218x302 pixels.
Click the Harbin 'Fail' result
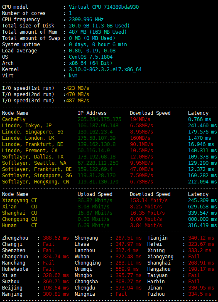point(194,282)
